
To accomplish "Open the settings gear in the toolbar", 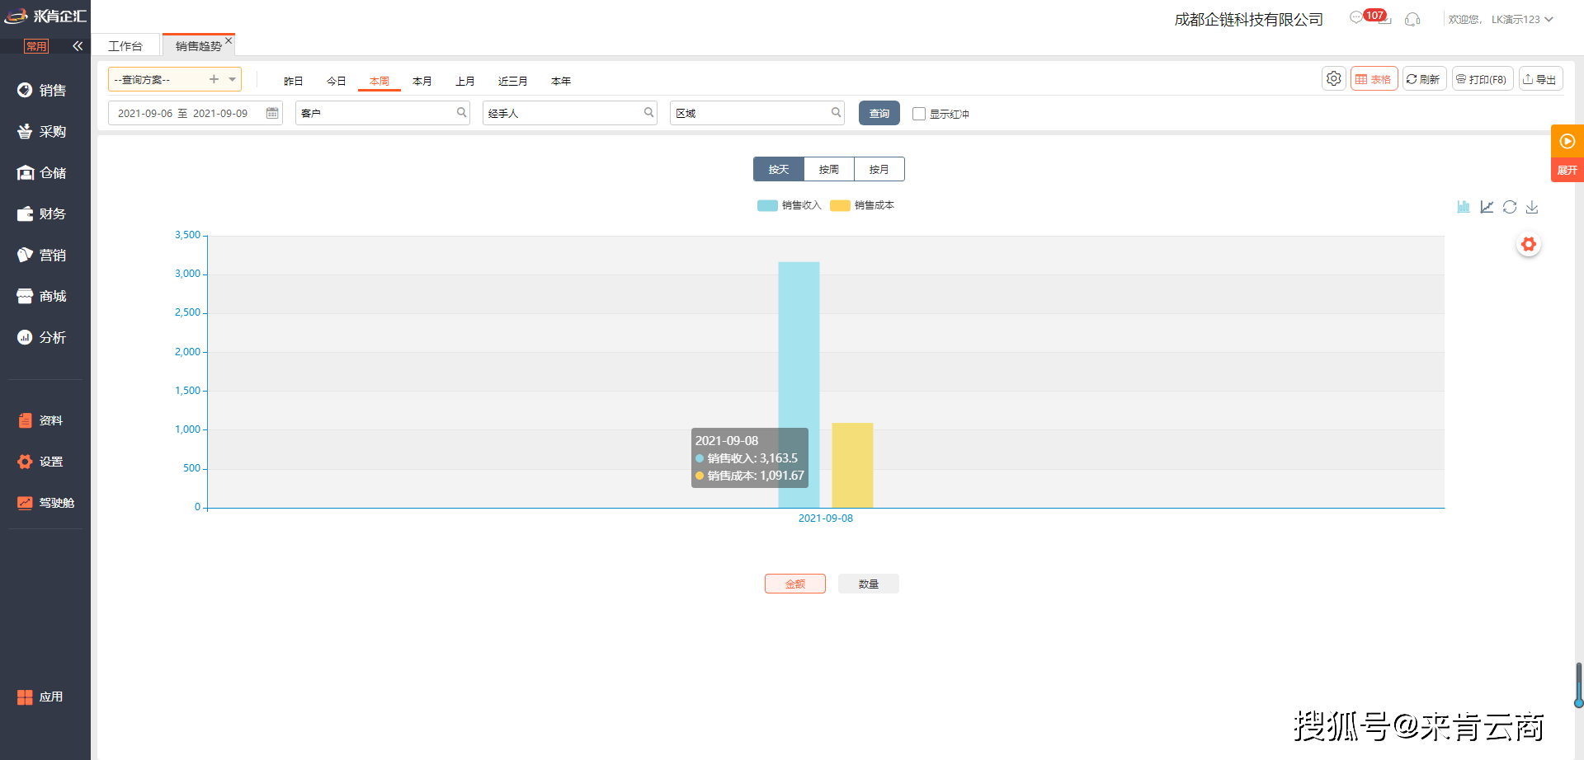I will tap(1333, 79).
